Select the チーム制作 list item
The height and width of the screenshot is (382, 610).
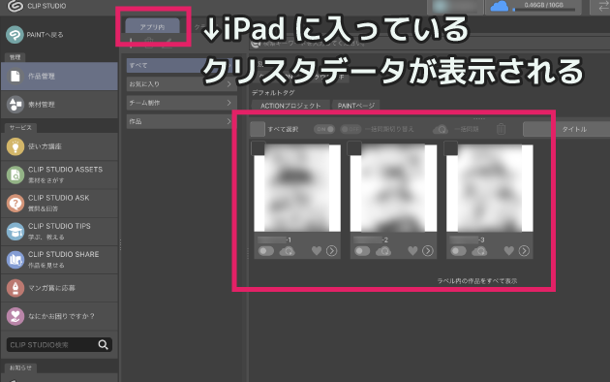pos(181,103)
